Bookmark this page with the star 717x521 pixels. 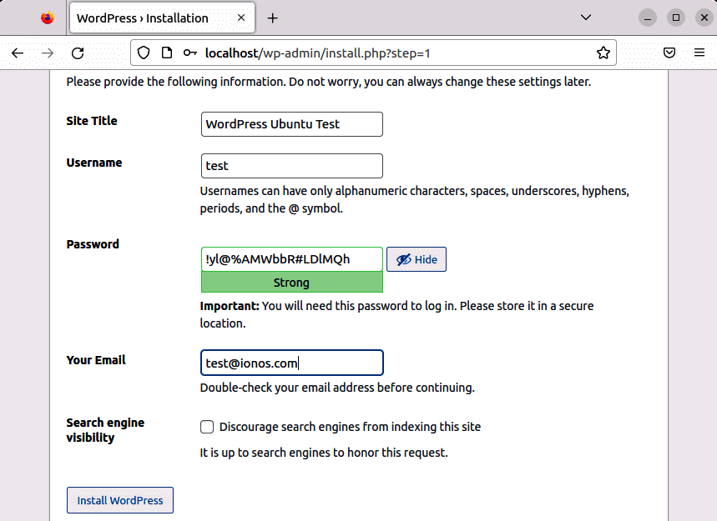pyautogui.click(x=603, y=53)
